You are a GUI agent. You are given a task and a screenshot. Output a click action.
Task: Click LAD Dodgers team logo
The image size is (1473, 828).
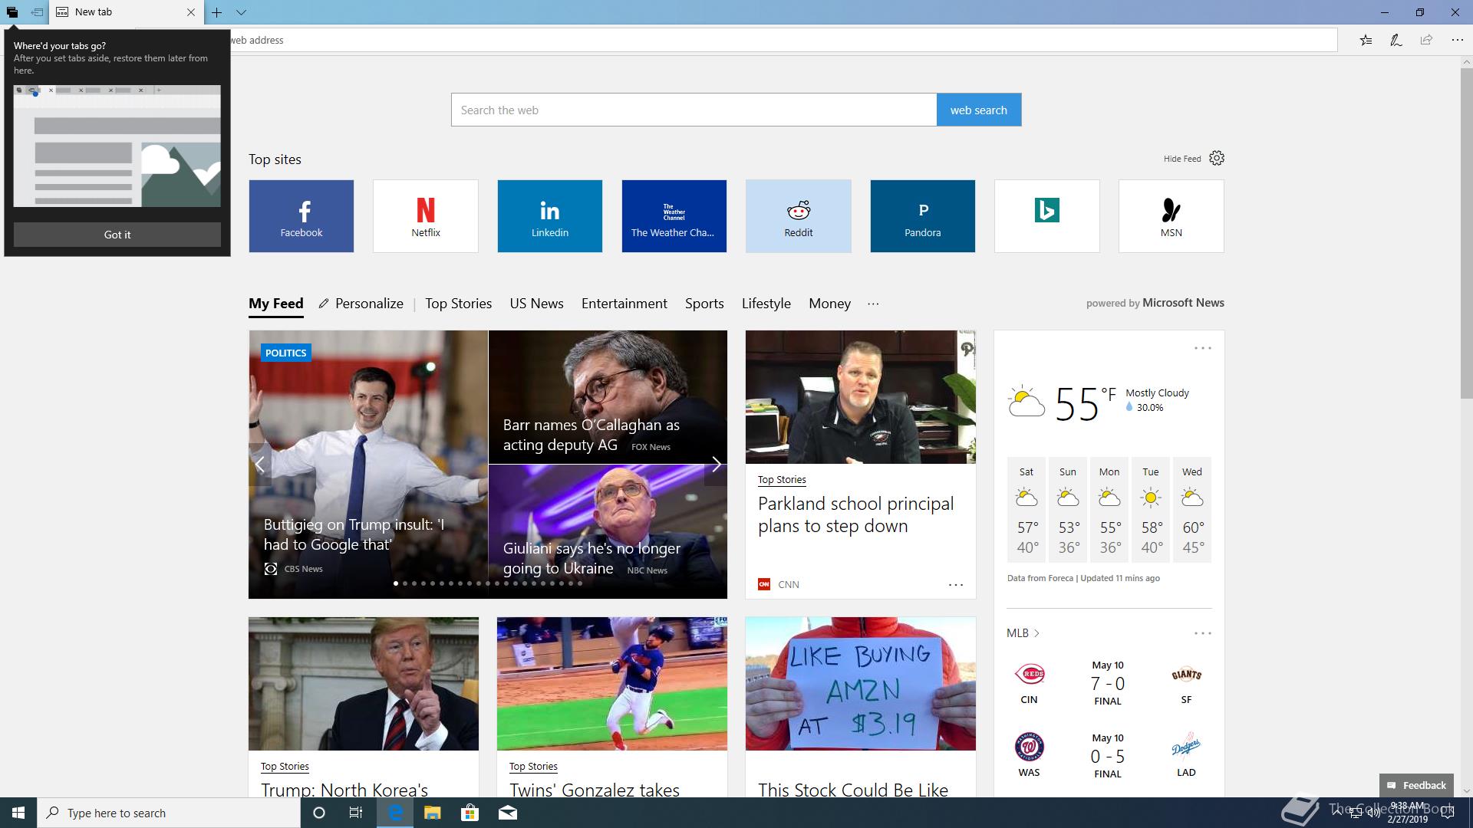(x=1186, y=746)
